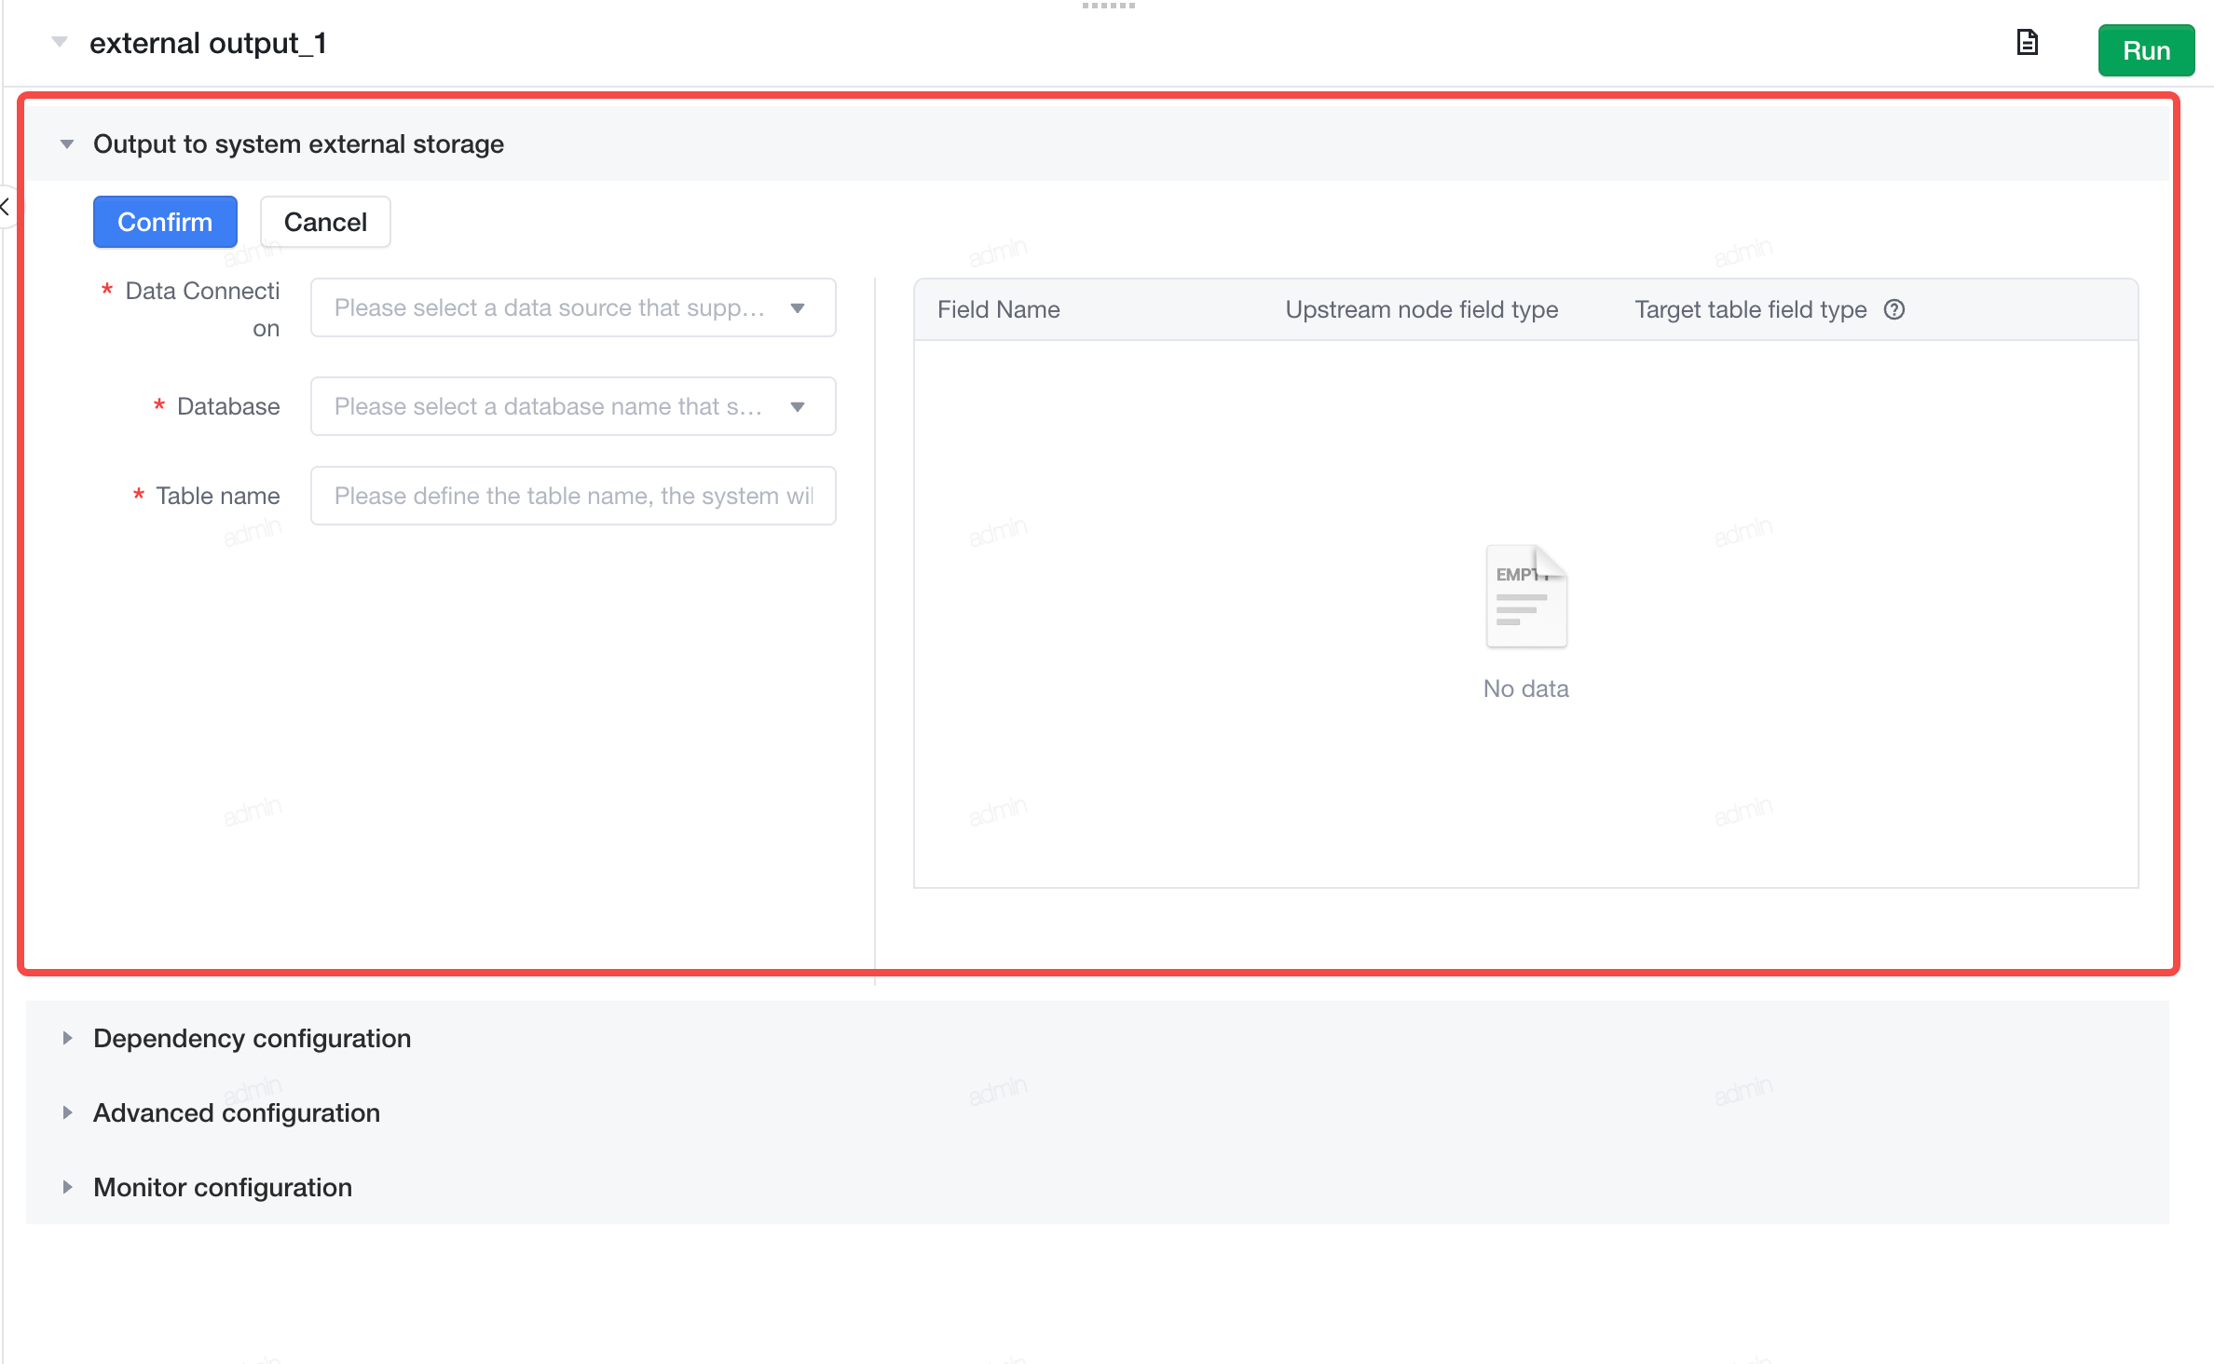Collapse the external output_1 node header arrow

pyautogui.click(x=60, y=42)
